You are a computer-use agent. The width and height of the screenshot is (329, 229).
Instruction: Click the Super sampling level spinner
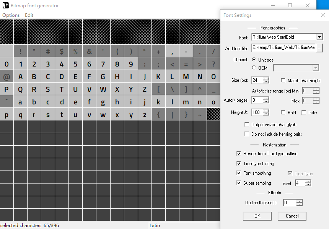(x=308, y=183)
